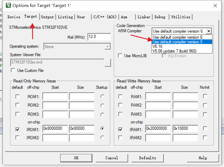Check the ROM3 default checkbox

[18, 114]
